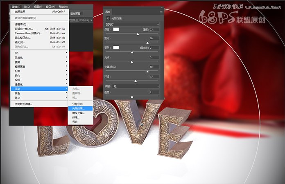
Task: Pick the 颜色 light color swatch
Action: click(x=116, y=29)
